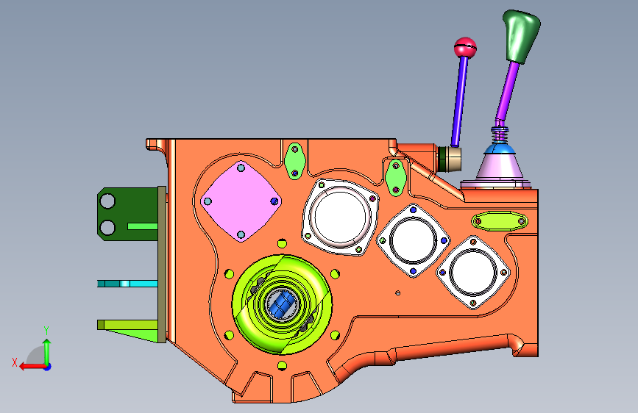Screen dimensions: 638x413
Task: Select the red ball knob on the short lever
Action: (465, 47)
